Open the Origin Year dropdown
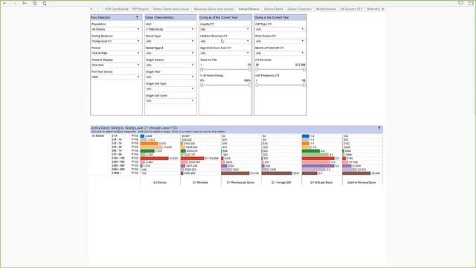 pyautogui.click(x=170, y=77)
